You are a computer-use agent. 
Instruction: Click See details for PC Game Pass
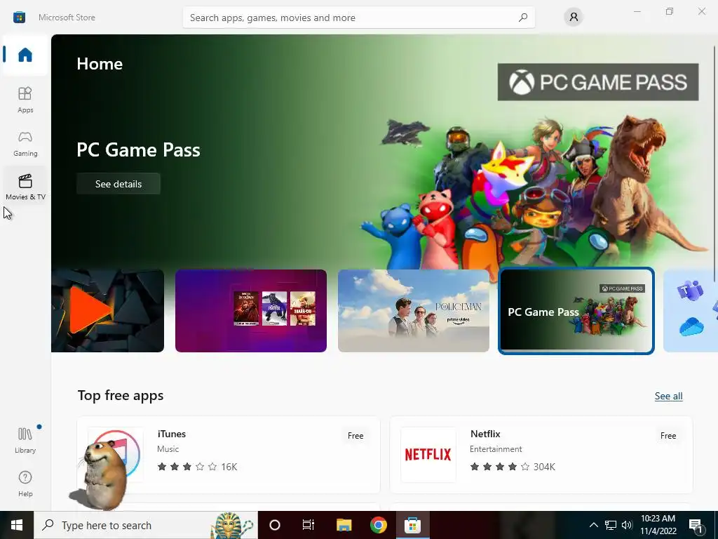118,184
